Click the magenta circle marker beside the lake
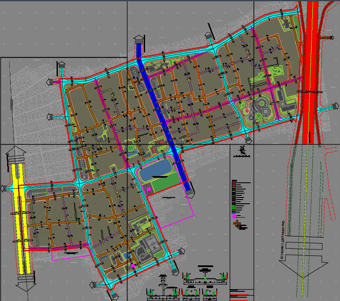 (x=148, y=189)
